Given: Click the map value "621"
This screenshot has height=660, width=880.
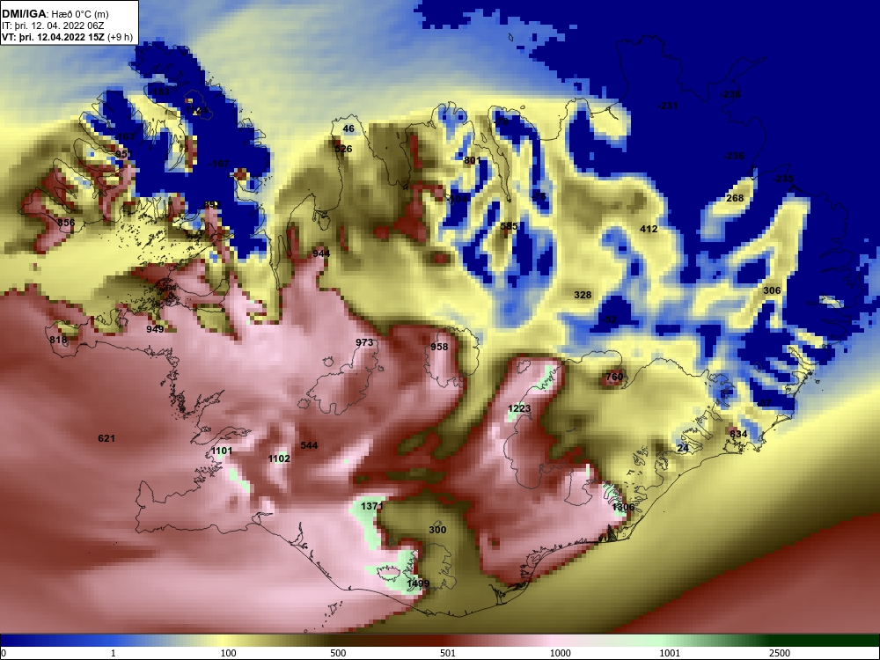Looking at the screenshot, I should point(106,438).
